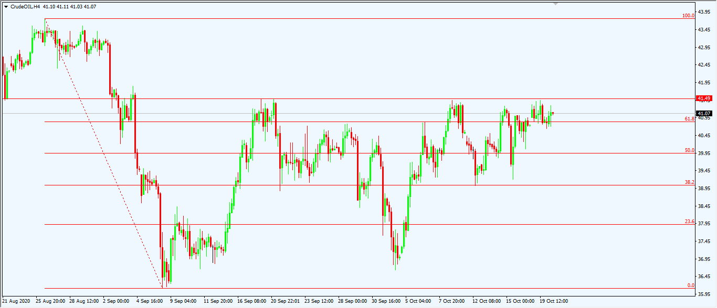This screenshot has height=308, width=717.
Task: Select the red 41.49 price tag
Action: coord(704,98)
